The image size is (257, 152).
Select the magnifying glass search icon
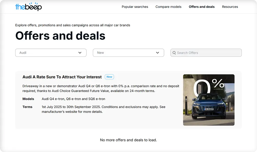click(x=174, y=53)
